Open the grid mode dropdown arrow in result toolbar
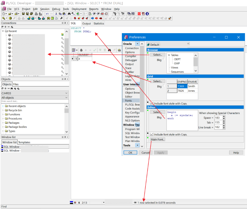The width and height of the screenshot is (247, 209). [x=77, y=50]
